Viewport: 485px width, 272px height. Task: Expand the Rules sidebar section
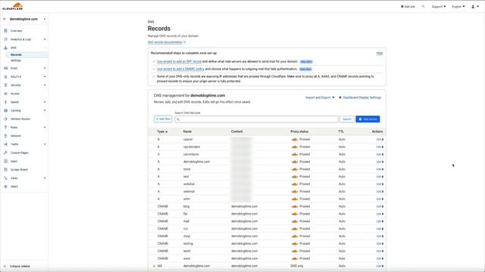click(x=45, y=128)
